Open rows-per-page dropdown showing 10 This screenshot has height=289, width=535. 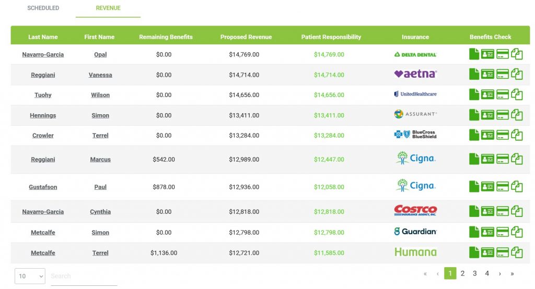(30, 276)
